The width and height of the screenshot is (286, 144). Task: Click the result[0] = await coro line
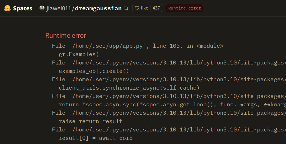(96, 138)
